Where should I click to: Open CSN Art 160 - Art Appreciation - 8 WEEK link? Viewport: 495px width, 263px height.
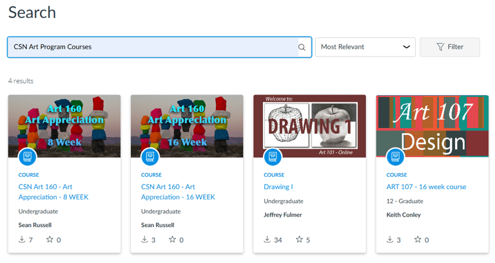click(53, 192)
